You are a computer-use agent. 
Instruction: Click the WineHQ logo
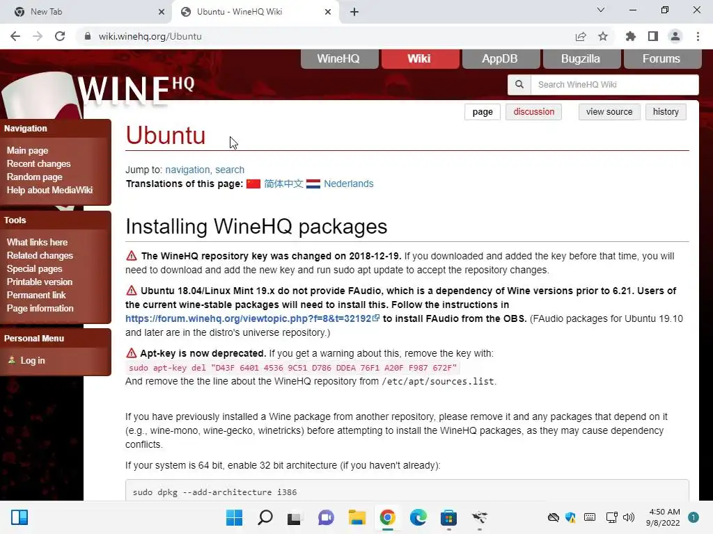click(136, 90)
